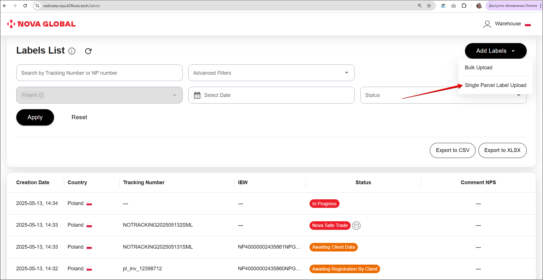Export the list to CSV
Image resolution: width=543 pixels, height=280 pixels.
[452, 150]
